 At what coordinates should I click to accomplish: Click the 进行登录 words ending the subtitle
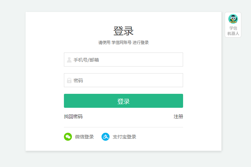click(x=140, y=43)
